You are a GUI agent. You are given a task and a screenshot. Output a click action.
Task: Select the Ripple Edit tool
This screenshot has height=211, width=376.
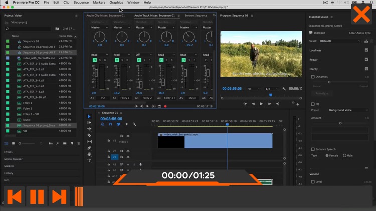click(x=89, y=129)
